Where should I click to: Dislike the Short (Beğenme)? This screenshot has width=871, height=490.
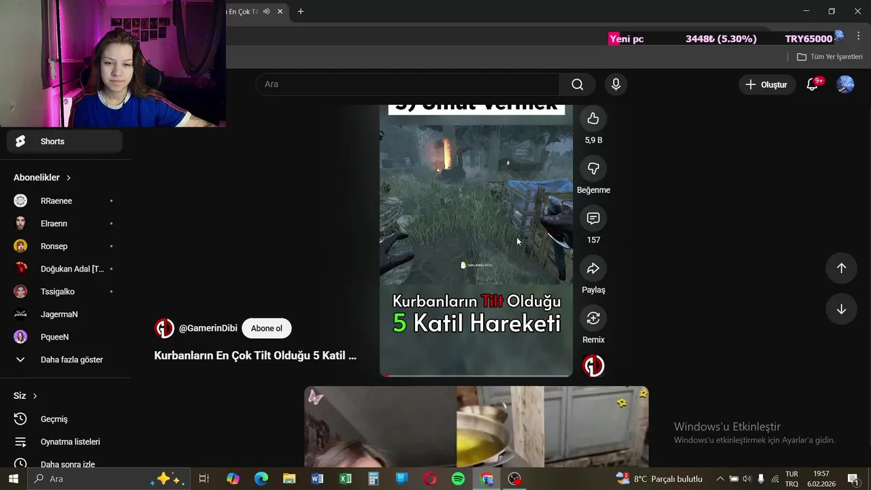tap(593, 168)
